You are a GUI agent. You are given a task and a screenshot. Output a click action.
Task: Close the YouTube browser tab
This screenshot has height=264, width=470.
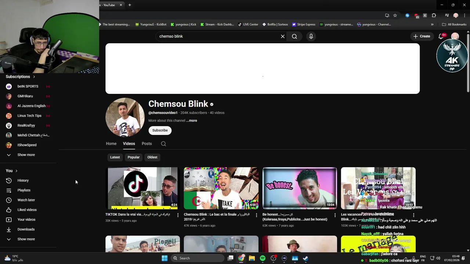[121, 5]
